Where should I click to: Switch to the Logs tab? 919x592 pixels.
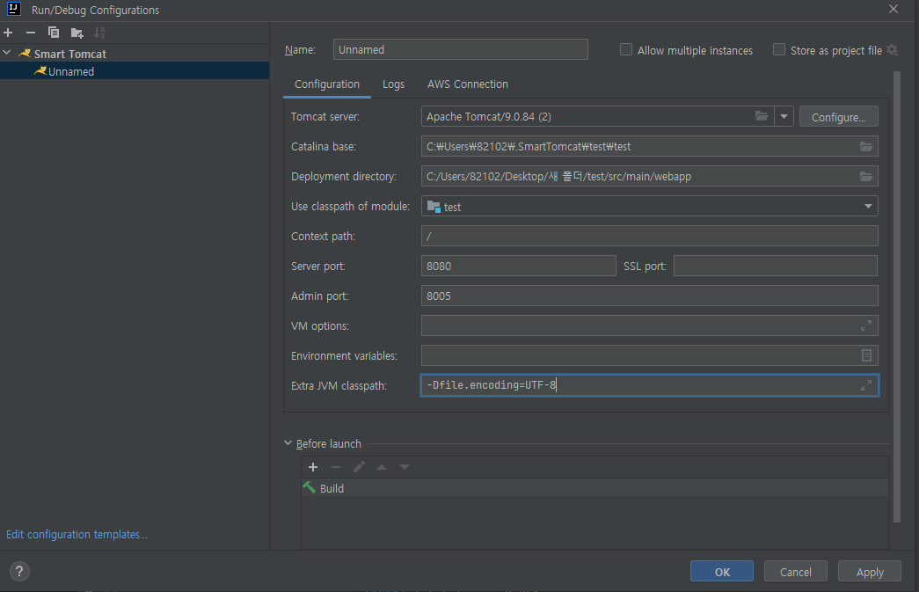[393, 84]
